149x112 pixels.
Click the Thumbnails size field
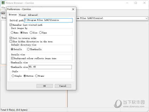tap(50, 67)
